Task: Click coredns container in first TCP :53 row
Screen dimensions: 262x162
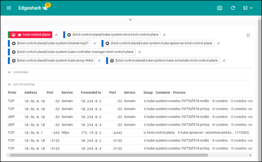Action: (x=221, y=101)
